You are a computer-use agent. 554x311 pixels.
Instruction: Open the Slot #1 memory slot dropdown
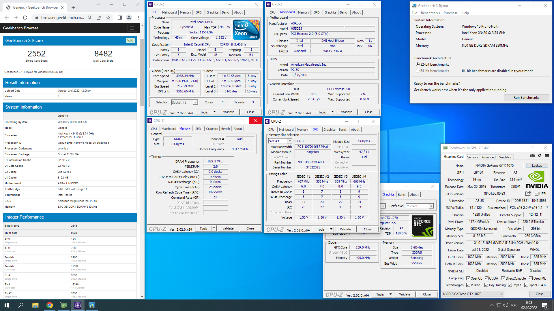280,141
